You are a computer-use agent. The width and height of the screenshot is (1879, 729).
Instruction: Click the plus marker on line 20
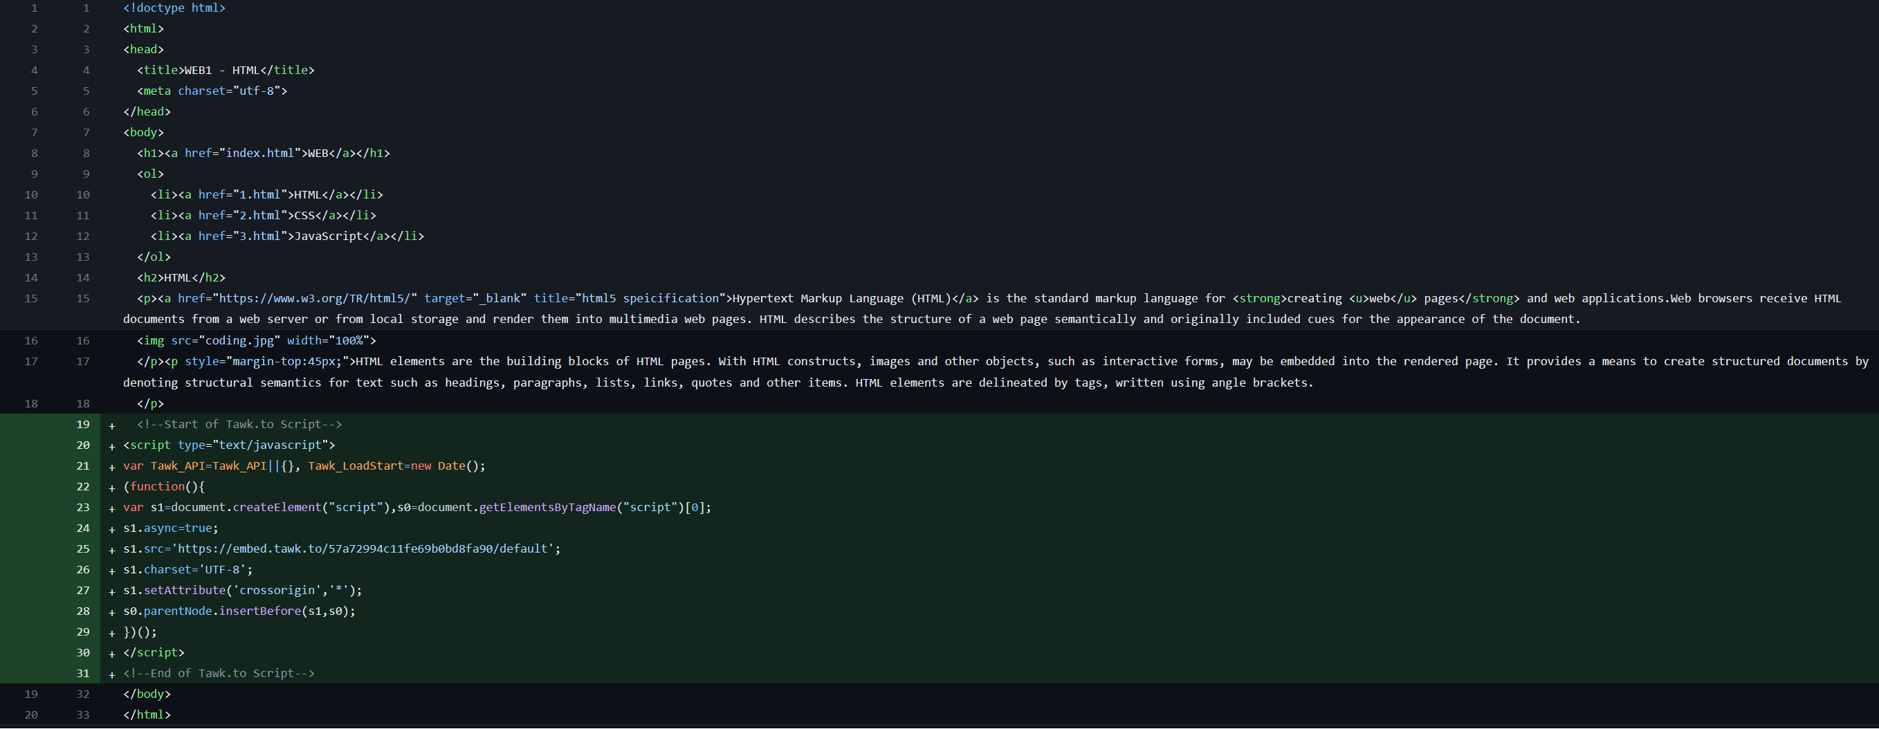coord(111,446)
